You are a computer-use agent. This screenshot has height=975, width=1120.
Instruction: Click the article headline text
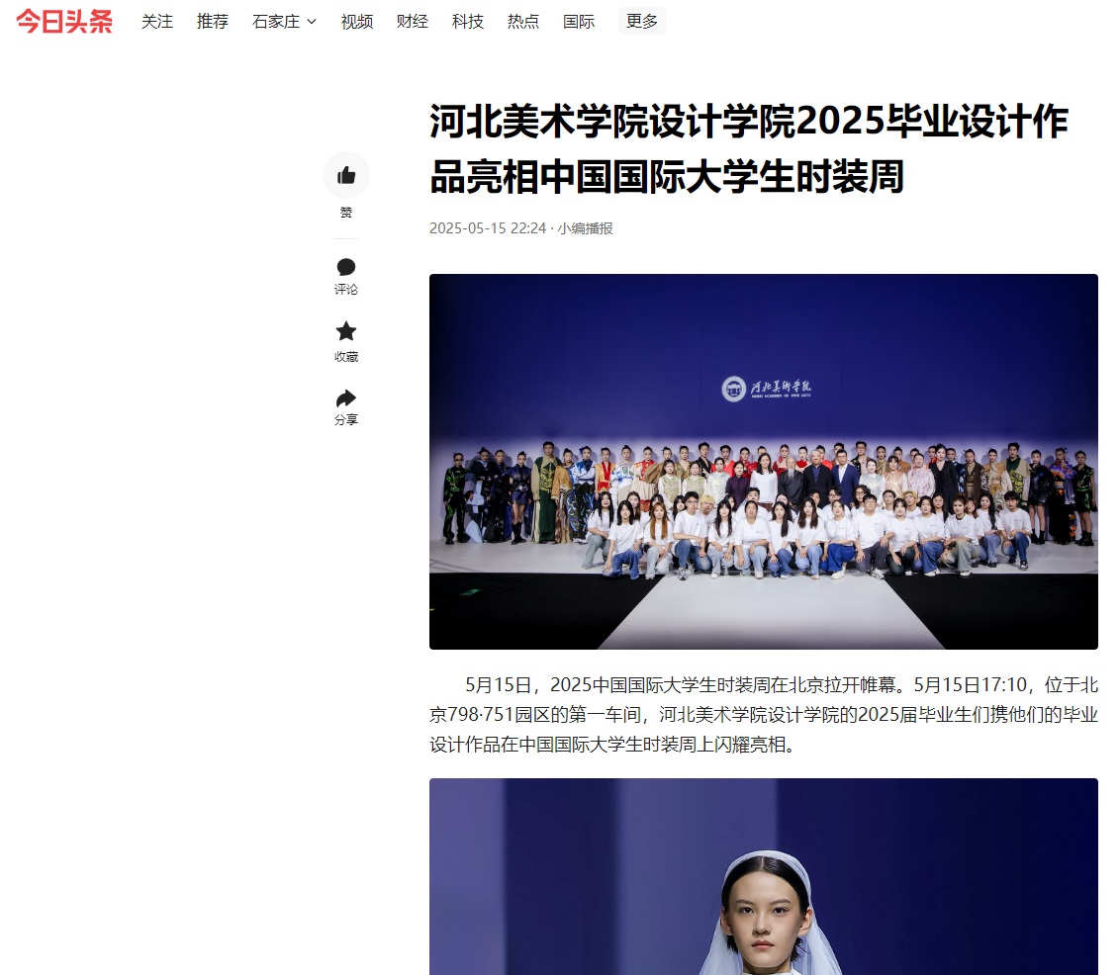coord(749,149)
